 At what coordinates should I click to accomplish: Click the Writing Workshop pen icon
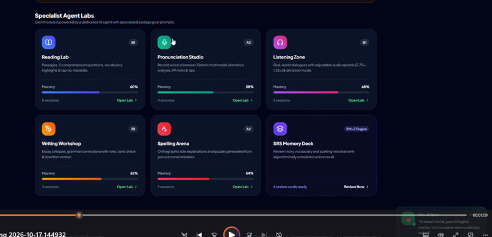pyautogui.click(x=49, y=129)
